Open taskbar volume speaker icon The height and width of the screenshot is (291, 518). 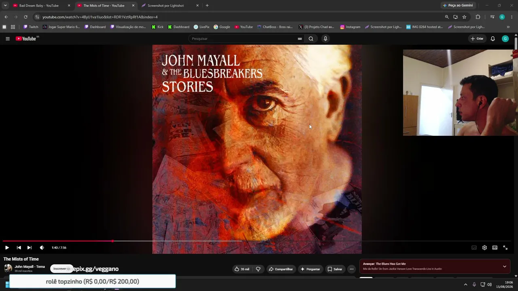click(489, 285)
